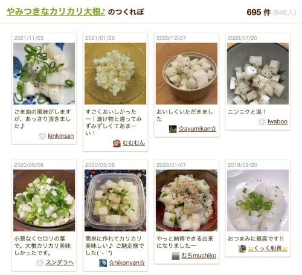Click kinkinsan's chef hat avatar icon

click(42, 136)
